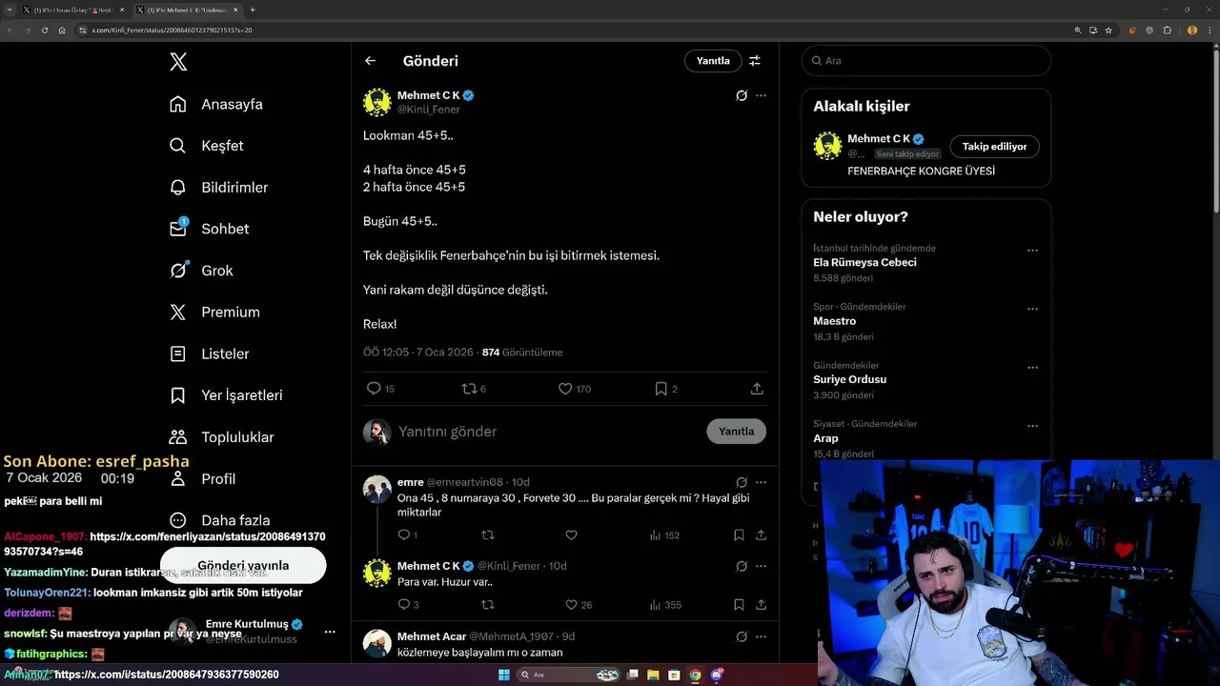Open the Maestro trending topic
This screenshot has height=686, width=1220.
tap(834, 321)
